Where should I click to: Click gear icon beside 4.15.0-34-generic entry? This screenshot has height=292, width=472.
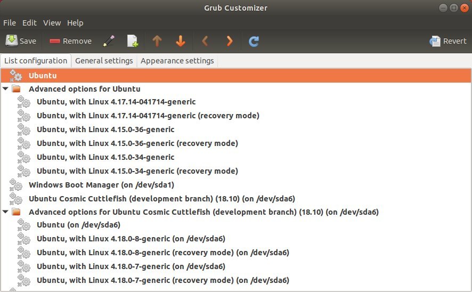tap(24, 157)
